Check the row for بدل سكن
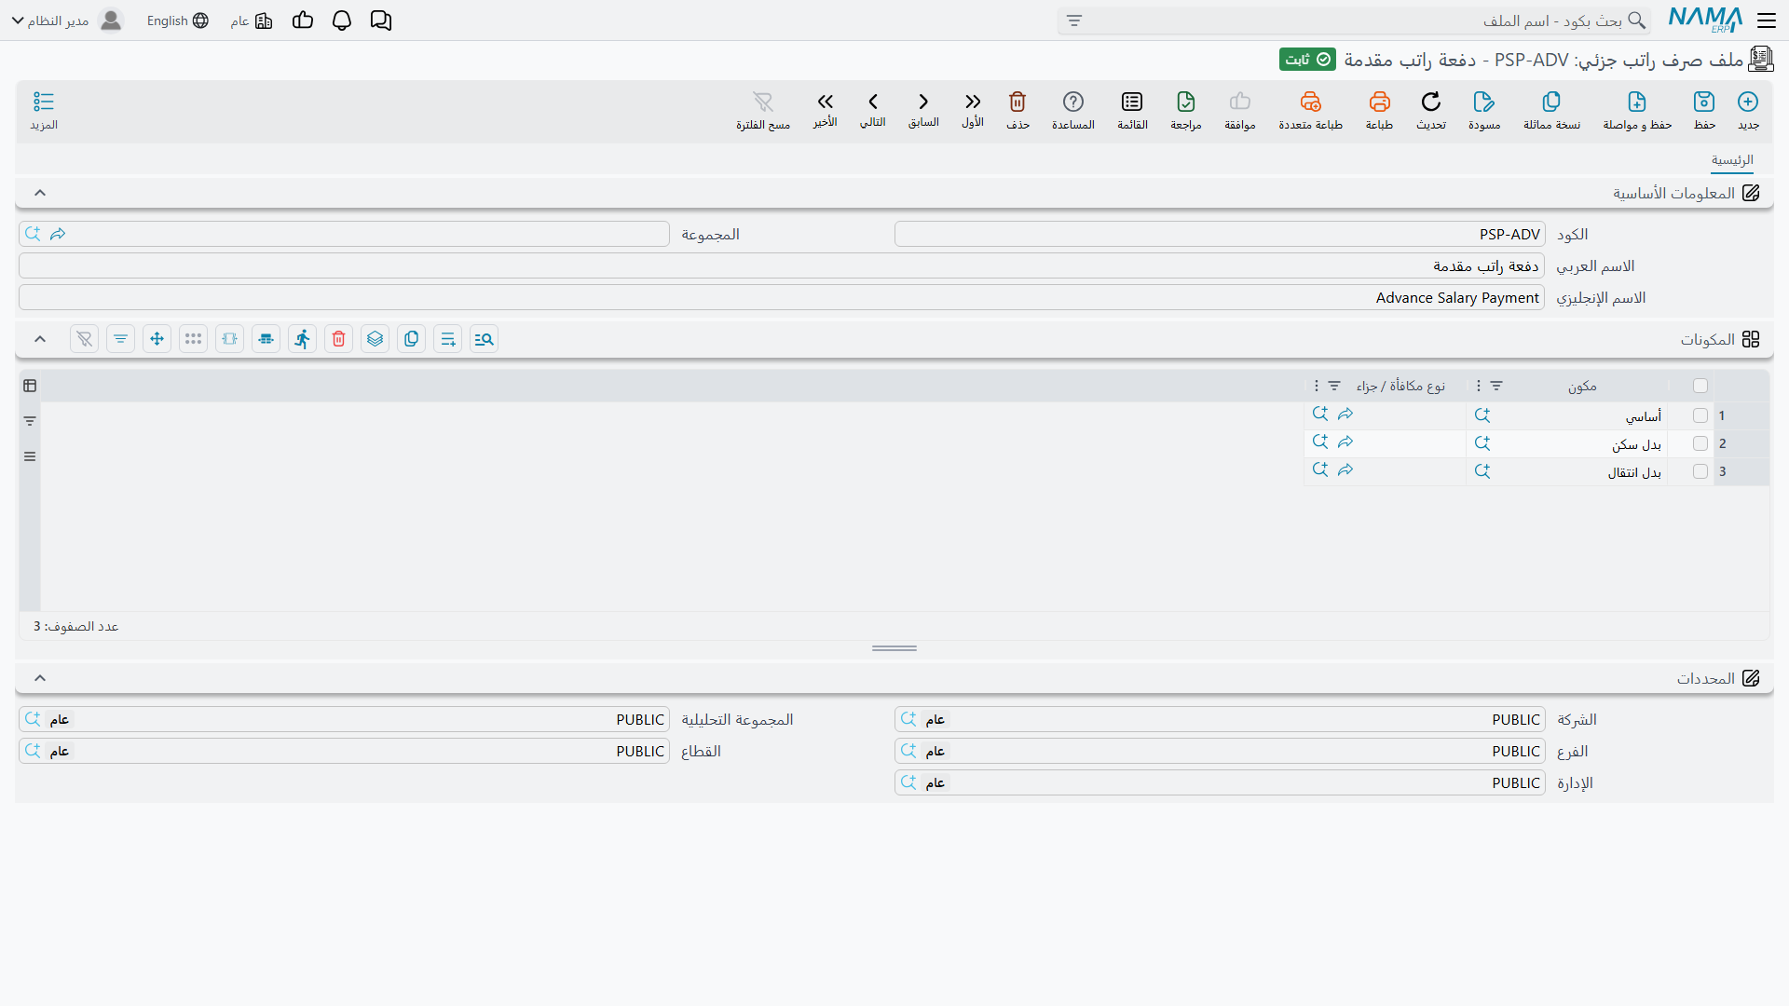Viewport: 1789px width, 1006px height. (1700, 443)
